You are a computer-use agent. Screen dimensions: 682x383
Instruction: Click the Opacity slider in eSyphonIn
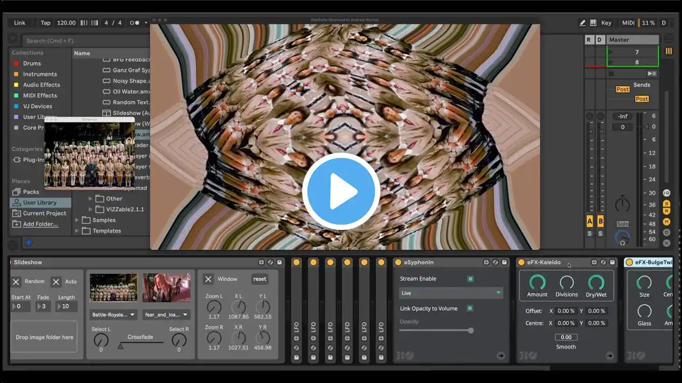click(436, 330)
